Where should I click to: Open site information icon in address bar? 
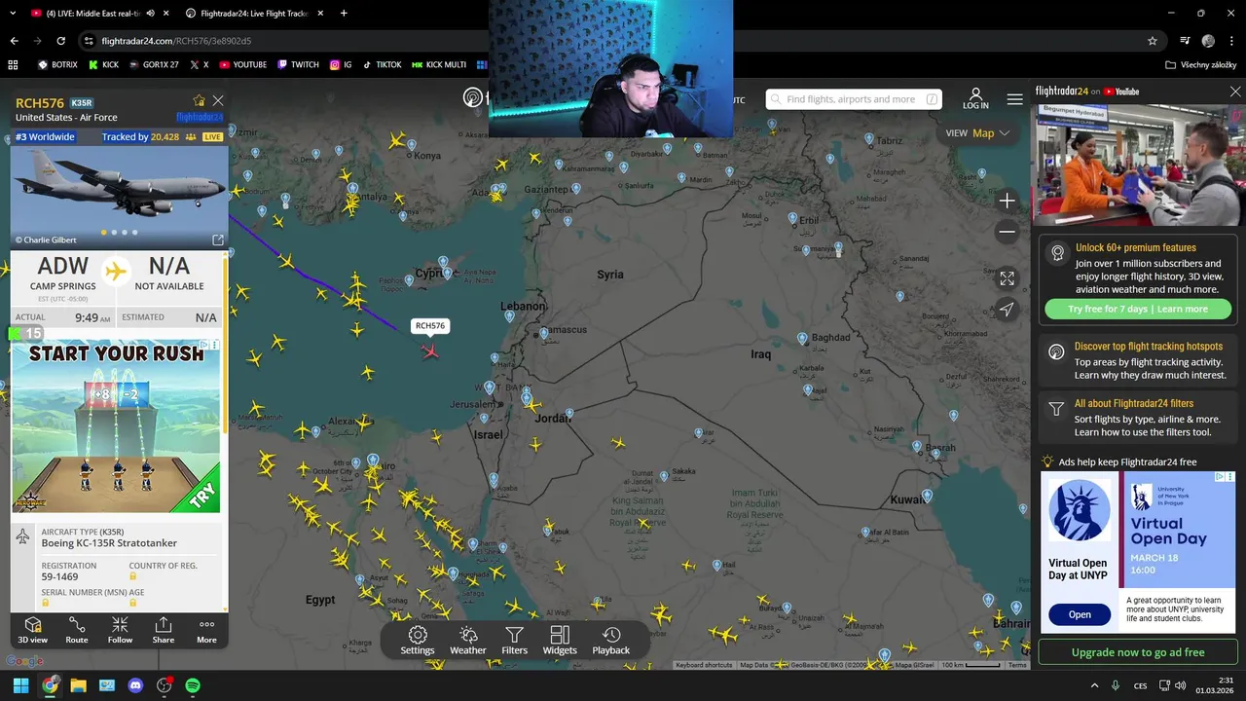[x=89, y=41]
